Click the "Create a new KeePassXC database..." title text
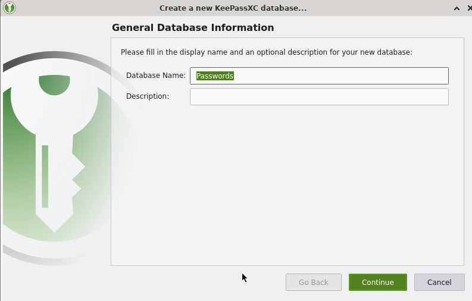Viewport: 472px width, 301px height. pos(233,8)
